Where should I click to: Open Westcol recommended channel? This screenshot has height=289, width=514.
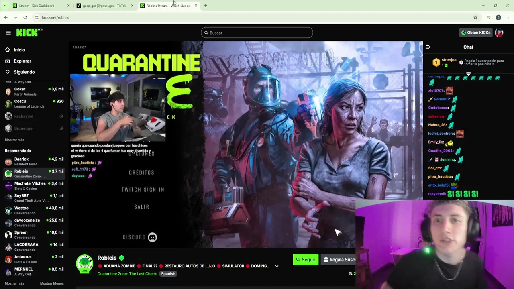point(34,210)
